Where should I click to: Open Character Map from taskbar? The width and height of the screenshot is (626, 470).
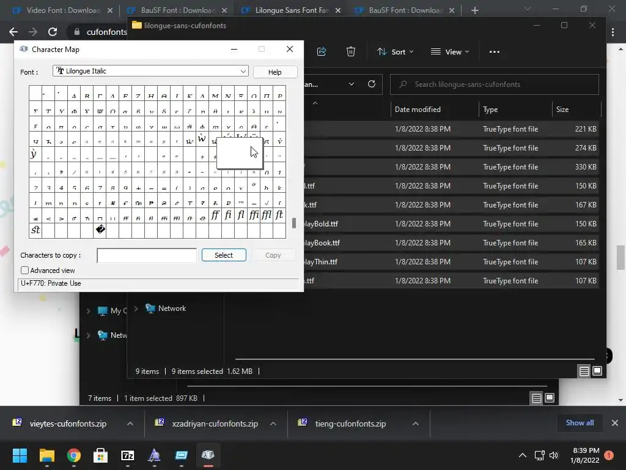point(208,455)
